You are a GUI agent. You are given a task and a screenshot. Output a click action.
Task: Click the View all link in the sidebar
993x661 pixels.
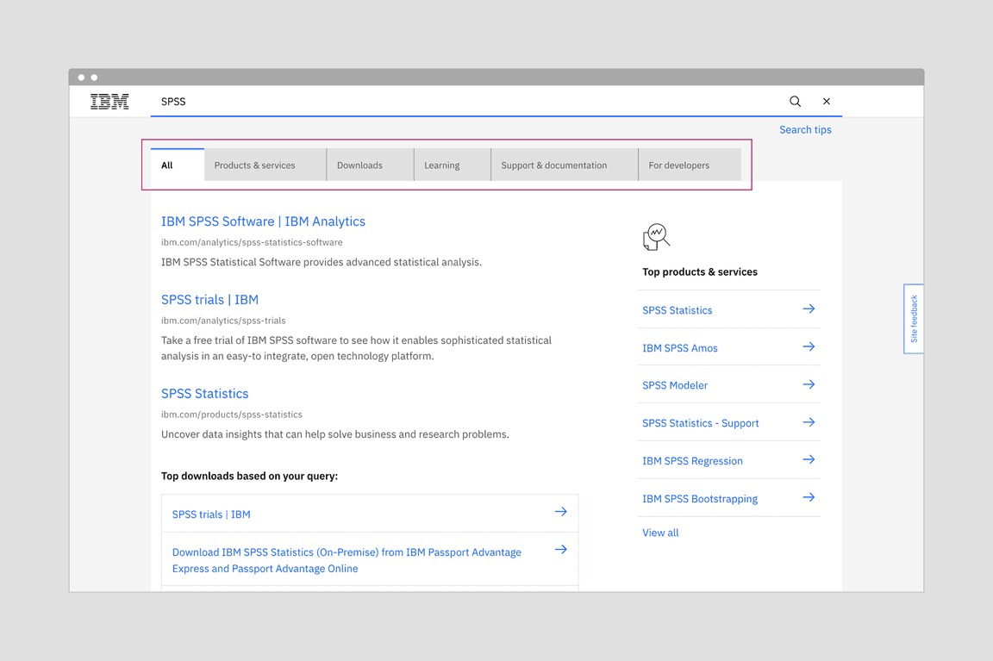click(660, 532)
